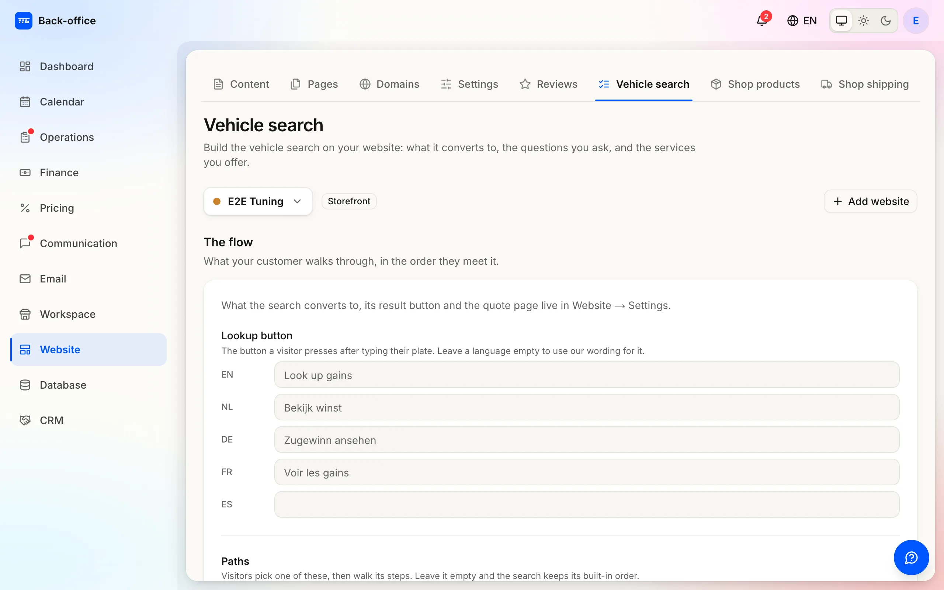The width and height of the screenshot is (944, 590).
Task: Click the Add website button
Action: click(870, 201)
